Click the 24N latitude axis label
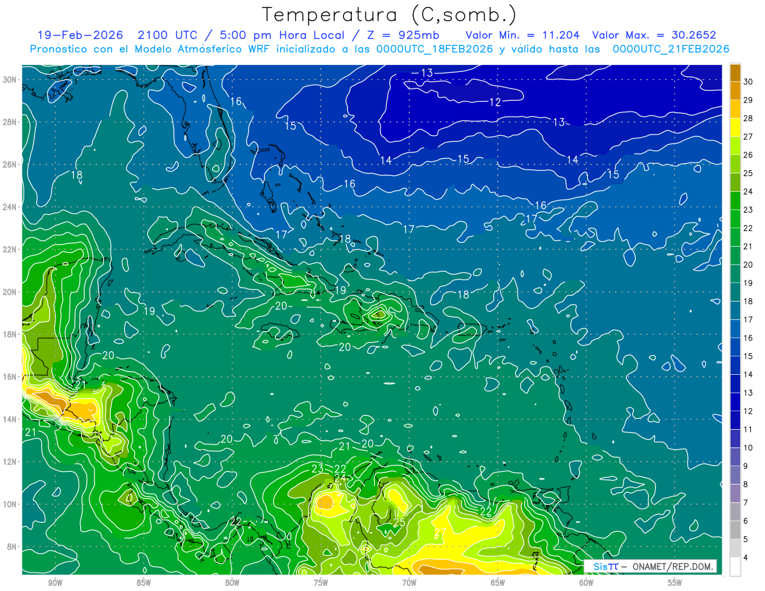 (x=10, y=207)
